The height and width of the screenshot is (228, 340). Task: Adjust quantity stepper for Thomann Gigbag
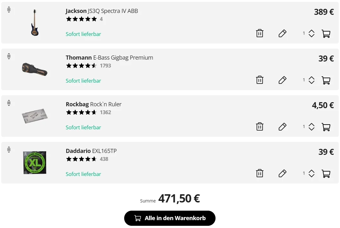click(311, 80)
